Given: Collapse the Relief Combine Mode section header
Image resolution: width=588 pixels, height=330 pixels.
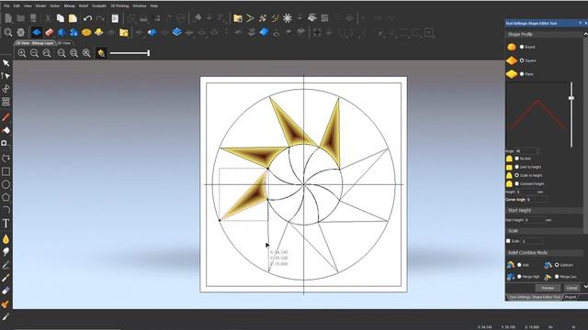Looking at the screenshot, I should pyautogui.click(x=544, y=253).
